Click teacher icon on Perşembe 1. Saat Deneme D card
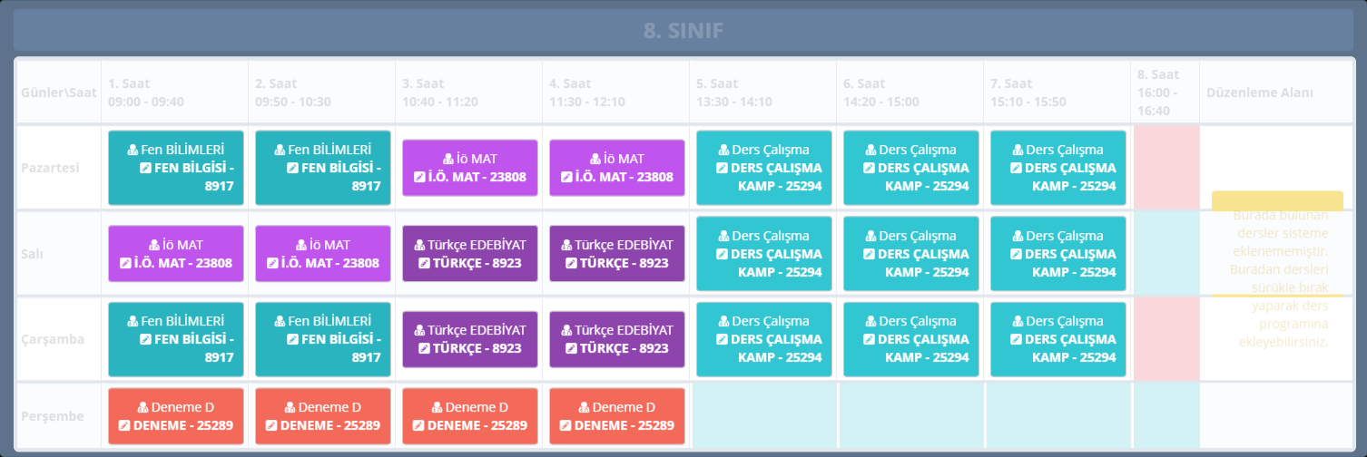The image size is (1367, 457). click(143, 407)
